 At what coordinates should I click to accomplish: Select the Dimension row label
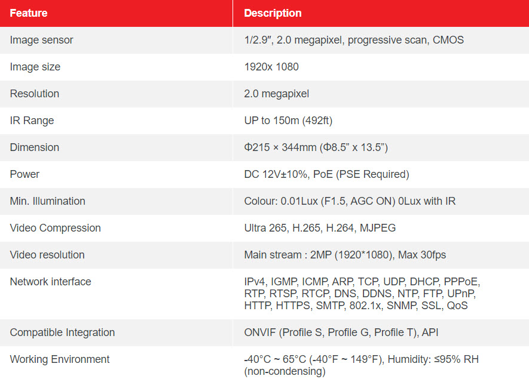click(35, 147)
